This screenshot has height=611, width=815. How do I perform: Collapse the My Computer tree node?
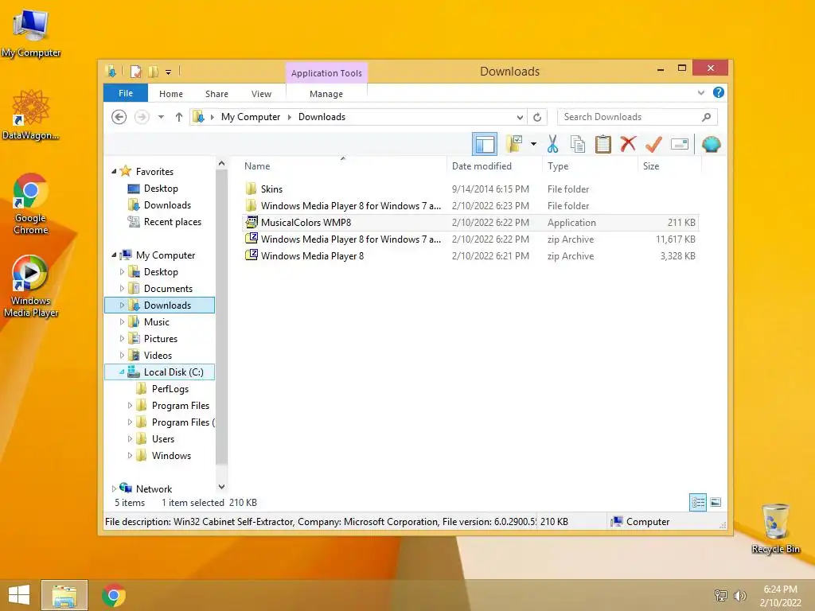click(x=114, y=255)
